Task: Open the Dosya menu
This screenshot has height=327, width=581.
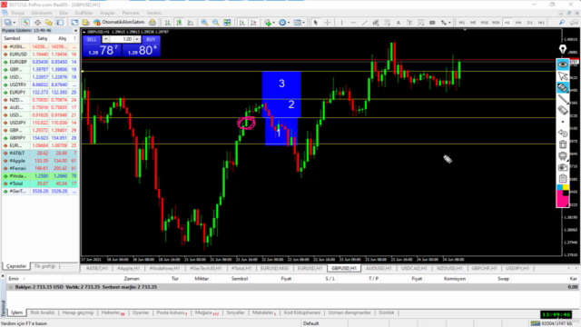Action: [17, 13]
